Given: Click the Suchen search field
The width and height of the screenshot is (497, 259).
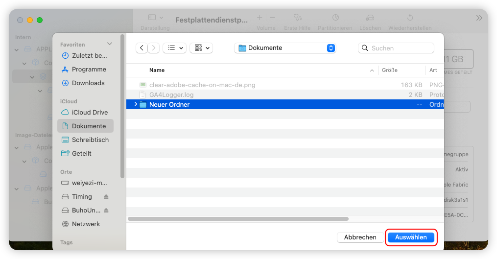Looking at the screenshot, I should pyautogui.click(x=396, y=48).
